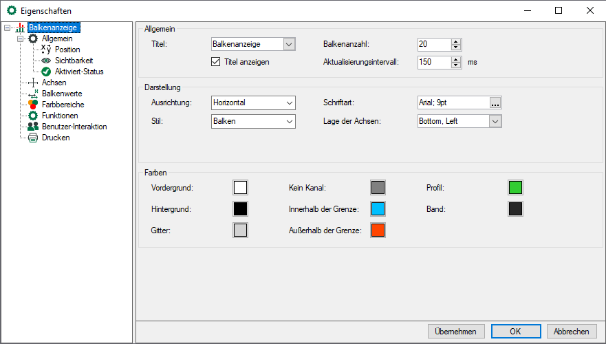Image resolution: width=606 pixels, height=344 pixels.
Task: Click the Schriftart ellipsis browse button
Action: tap(495, 103)
